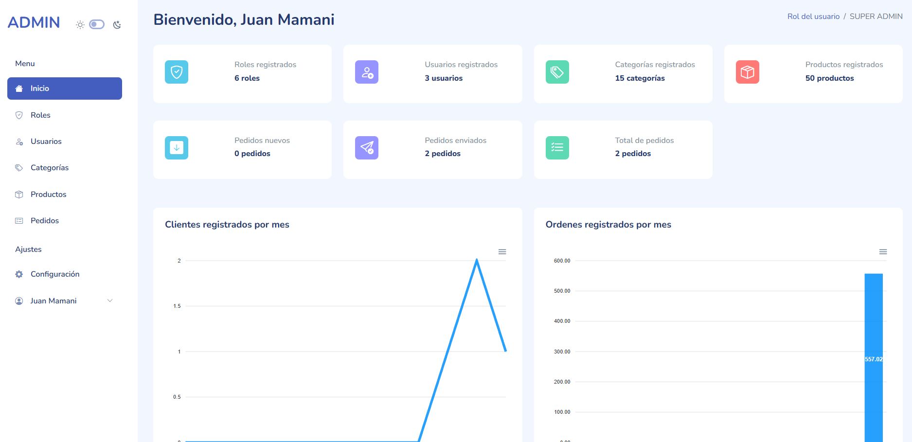Image resolution: width=912 pixels, height=442 pixels.
Task: Open the Clientes registrados chart hamburger menu
Action: click(502, 252)
